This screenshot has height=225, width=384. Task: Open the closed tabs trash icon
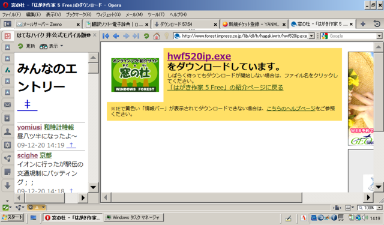[x=377, y=24]
